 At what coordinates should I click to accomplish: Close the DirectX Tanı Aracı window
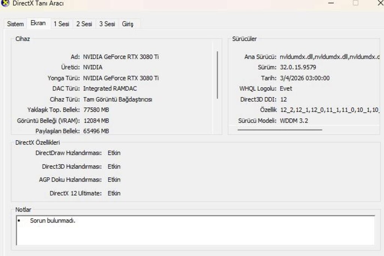coord(380,3)
